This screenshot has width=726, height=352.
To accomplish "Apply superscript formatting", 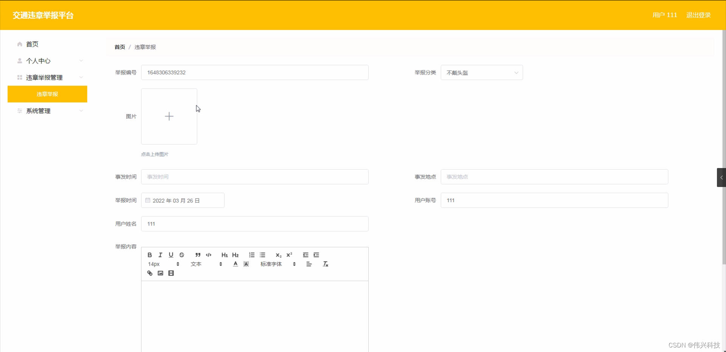I will click(289, 255).
